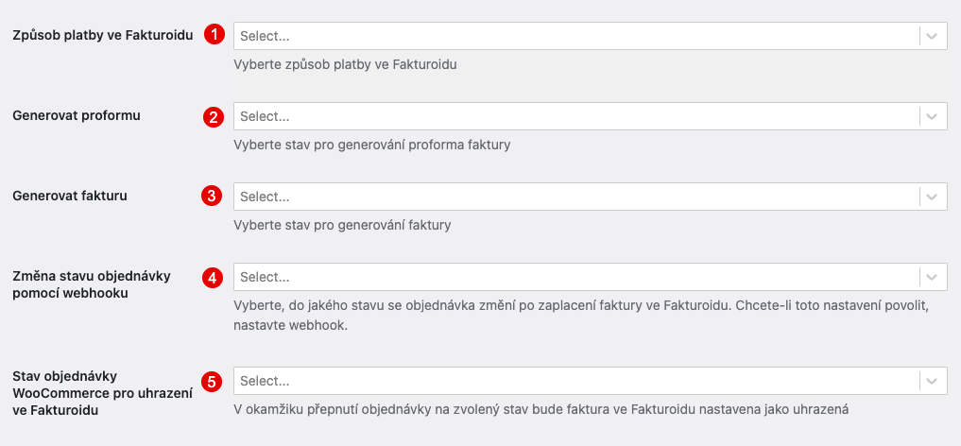961x446 pixels.
Task: Click the red number 3 marker
Action: click(x=211, y=196)
